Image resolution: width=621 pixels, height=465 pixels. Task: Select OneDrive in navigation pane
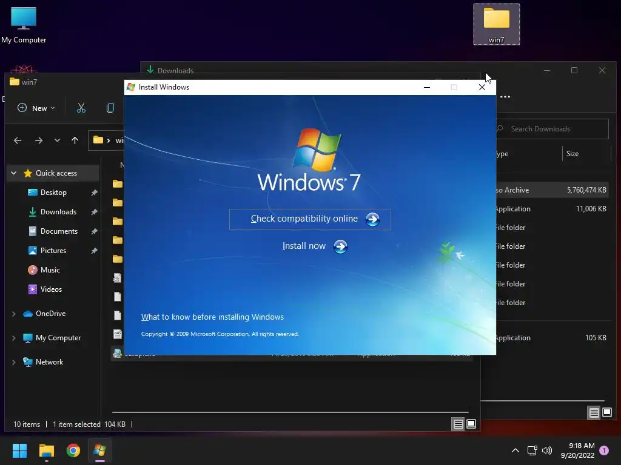click(51, 314)
